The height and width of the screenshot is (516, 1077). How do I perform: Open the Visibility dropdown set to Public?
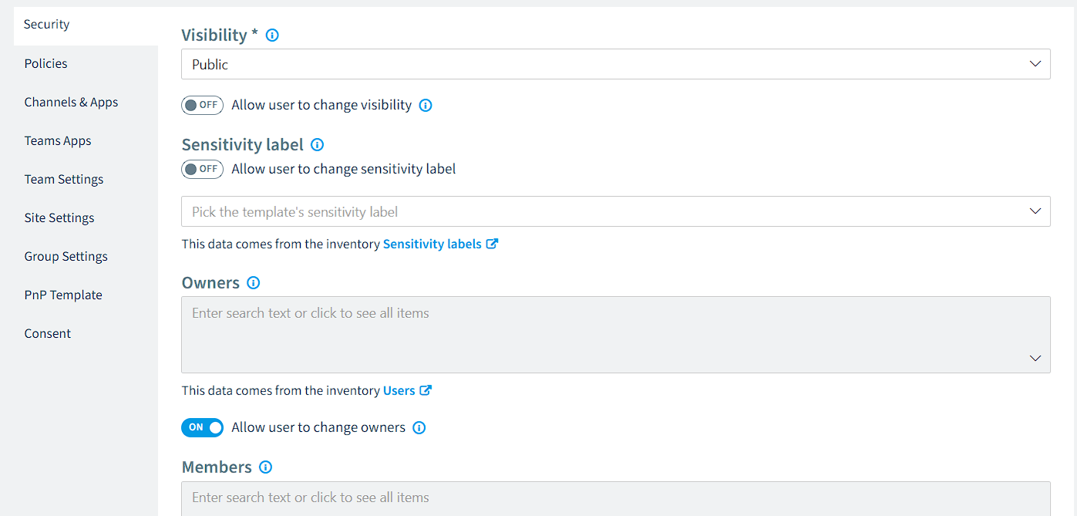coord(615,64)
